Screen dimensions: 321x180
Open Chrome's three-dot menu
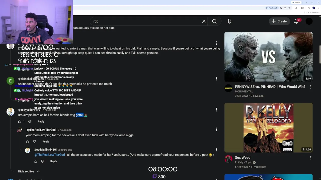[318, 8]
